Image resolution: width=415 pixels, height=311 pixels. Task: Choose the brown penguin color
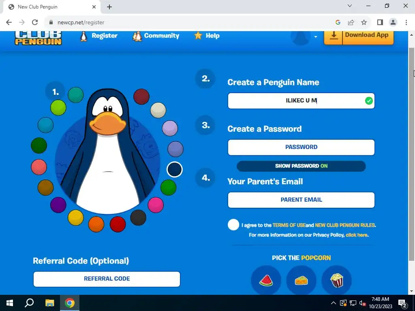(45, 187)
